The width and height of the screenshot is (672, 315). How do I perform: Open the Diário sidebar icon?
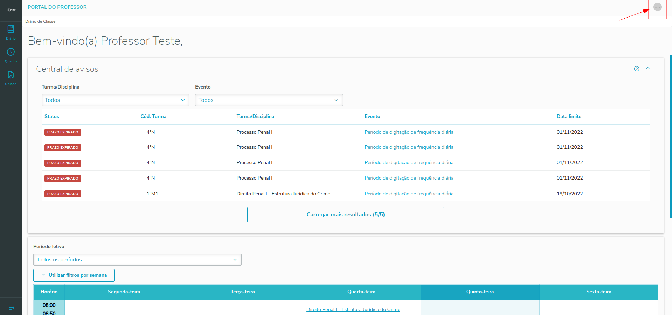point(11,32)
